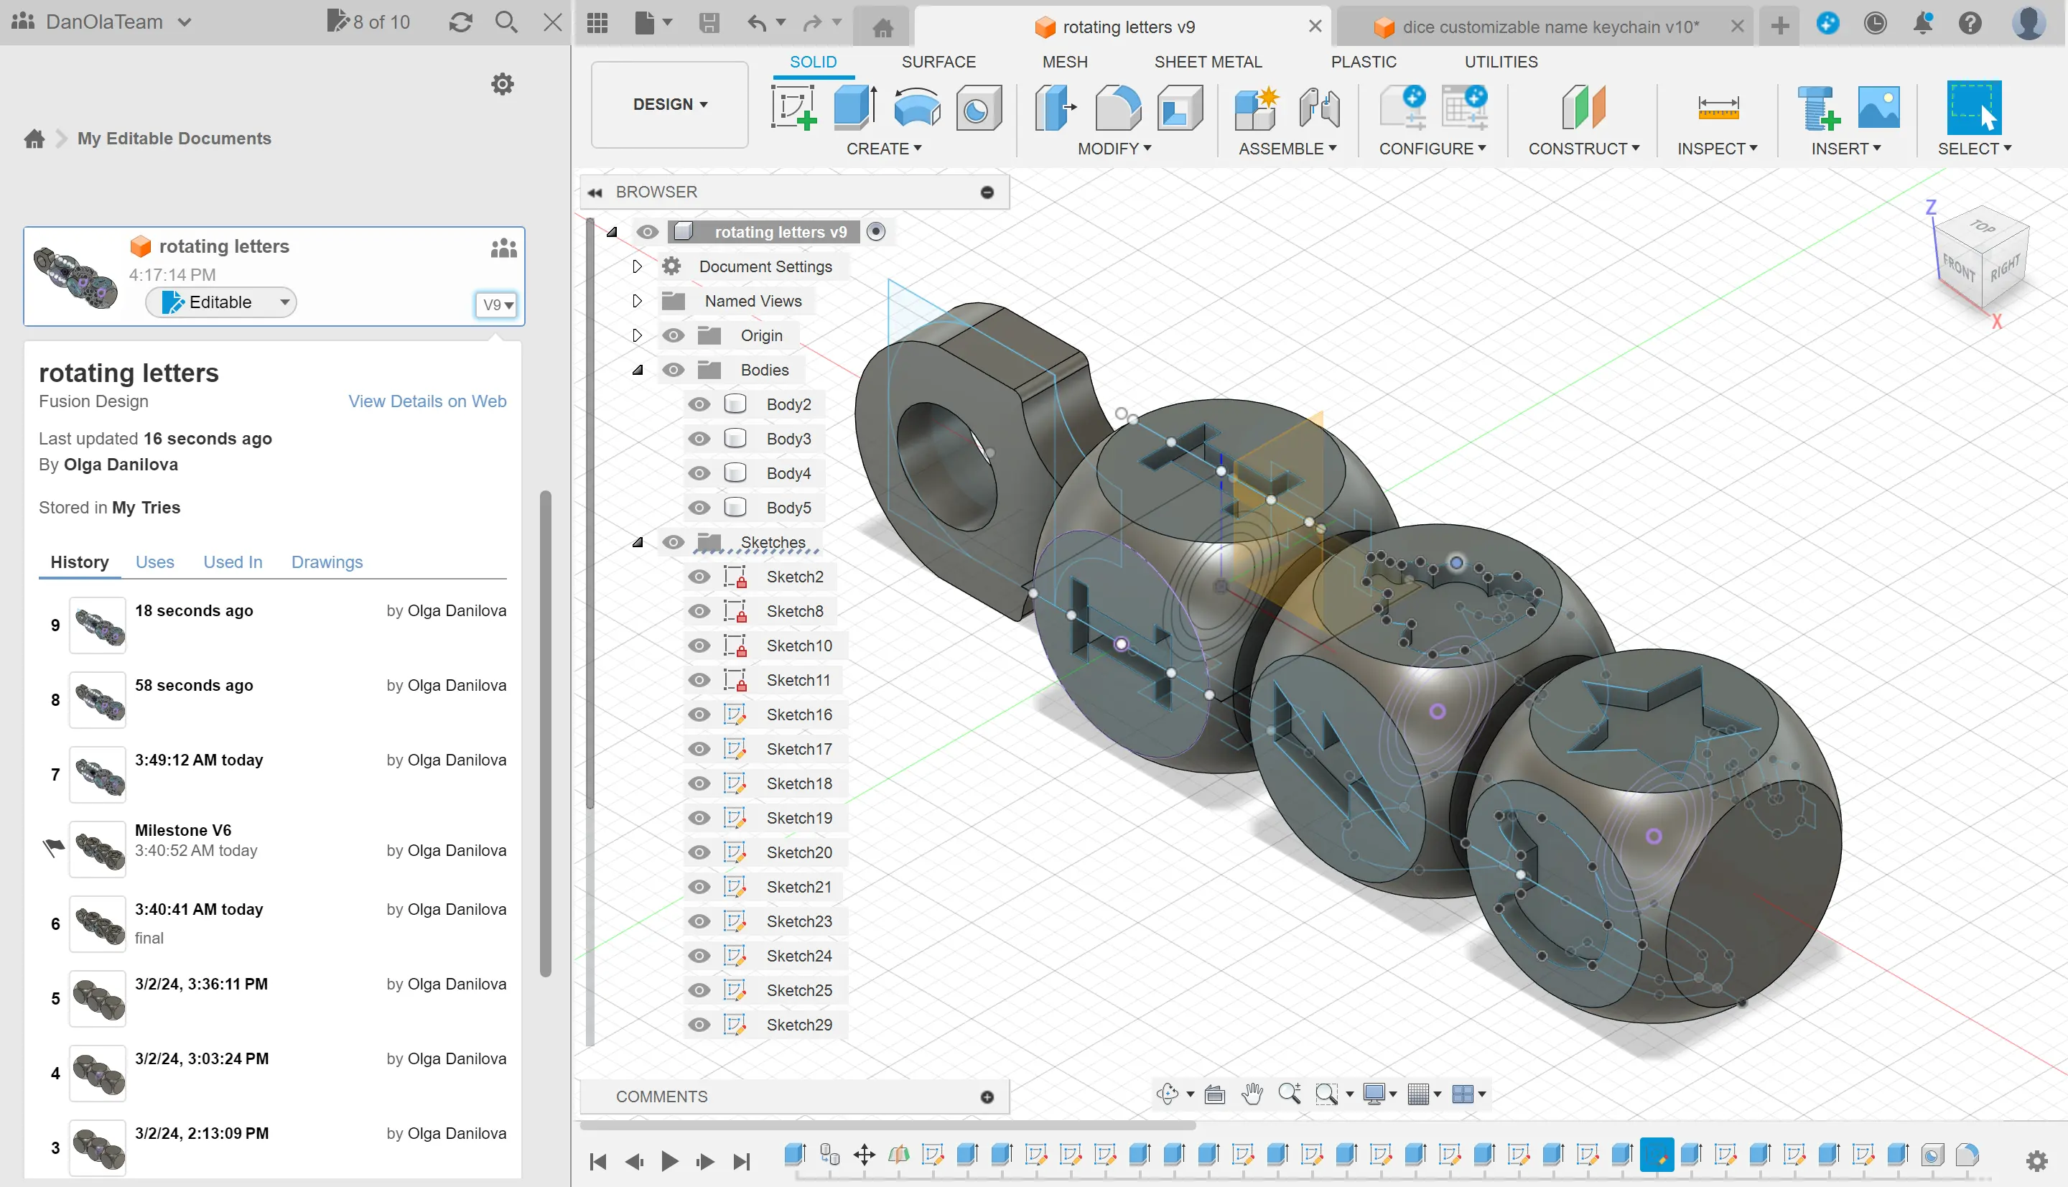Image resolution: width=2068 pixels, height=1187 pixels.
Task: Click the highlighted sketch timeline marker
Action: (x=1657, y=1155)
